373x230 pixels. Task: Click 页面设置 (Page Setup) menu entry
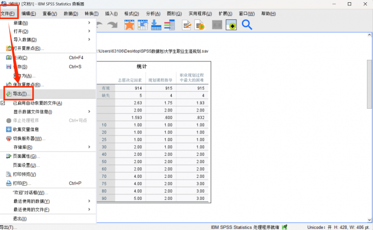click(26, 165)
